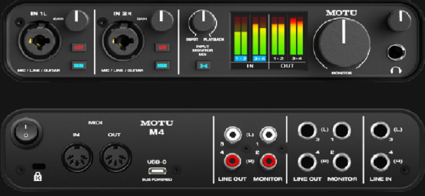Click the red RCA monitor 2 jack
The height and width of the screenshot is (196, 425).
(268, 162)
